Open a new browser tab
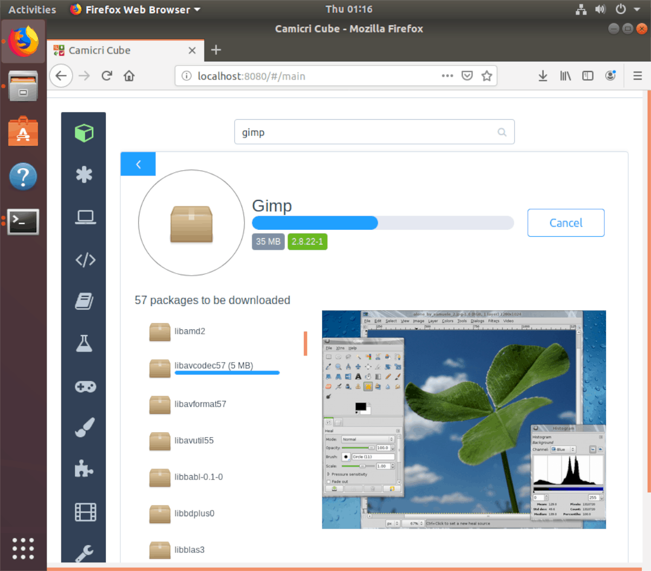651x571 pixels. click(x=216, y=50)
